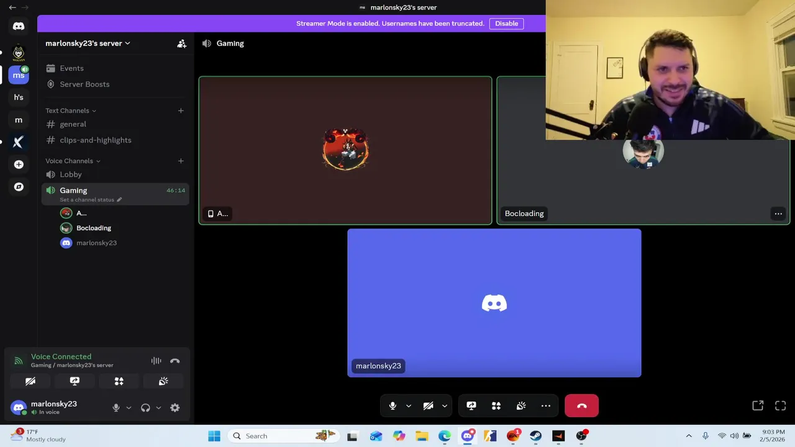
Task: Edit the channel status pencil icon
Action: tap(119, 200)
